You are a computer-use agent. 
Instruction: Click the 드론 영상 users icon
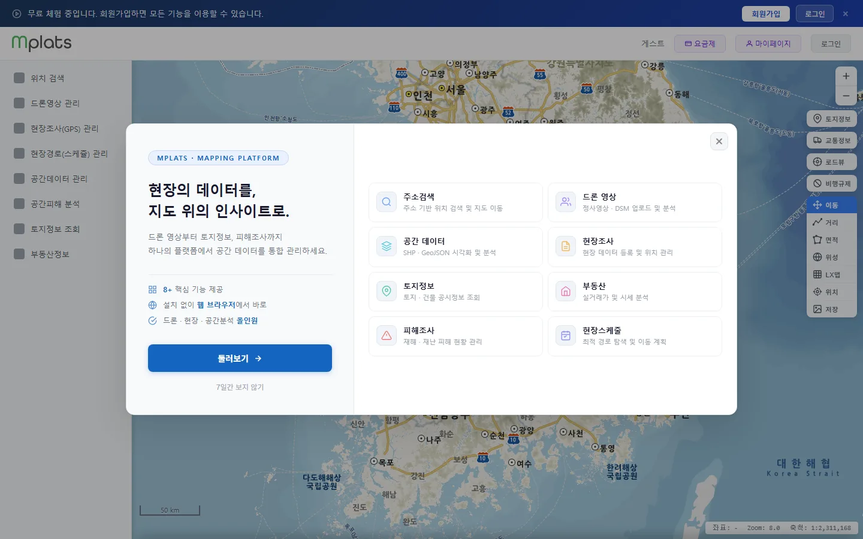(566, 202)
